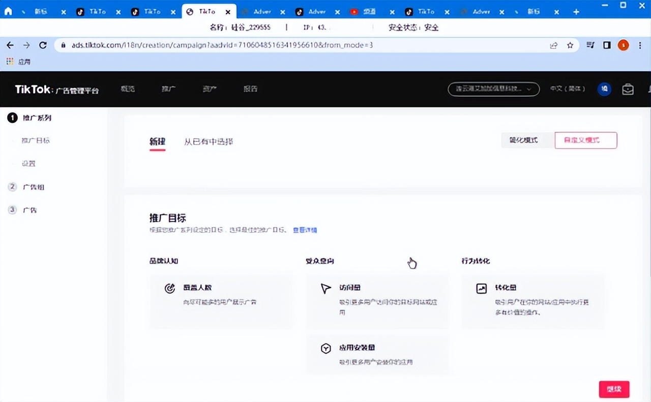The image size is (651, 402).
Task: Switch to the 从已有中选择 tab
Action: tap(209, 141)
